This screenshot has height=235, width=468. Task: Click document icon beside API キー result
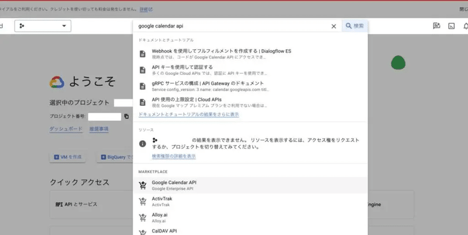(143, 70)
